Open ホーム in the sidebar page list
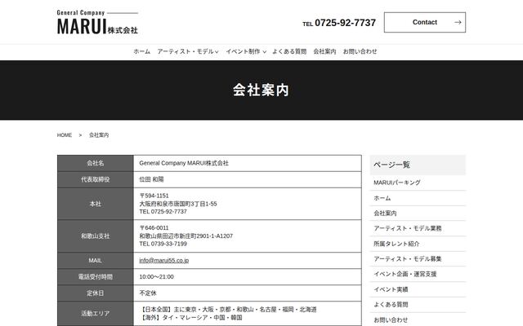 pyautogui.click(x=382, y=198)
